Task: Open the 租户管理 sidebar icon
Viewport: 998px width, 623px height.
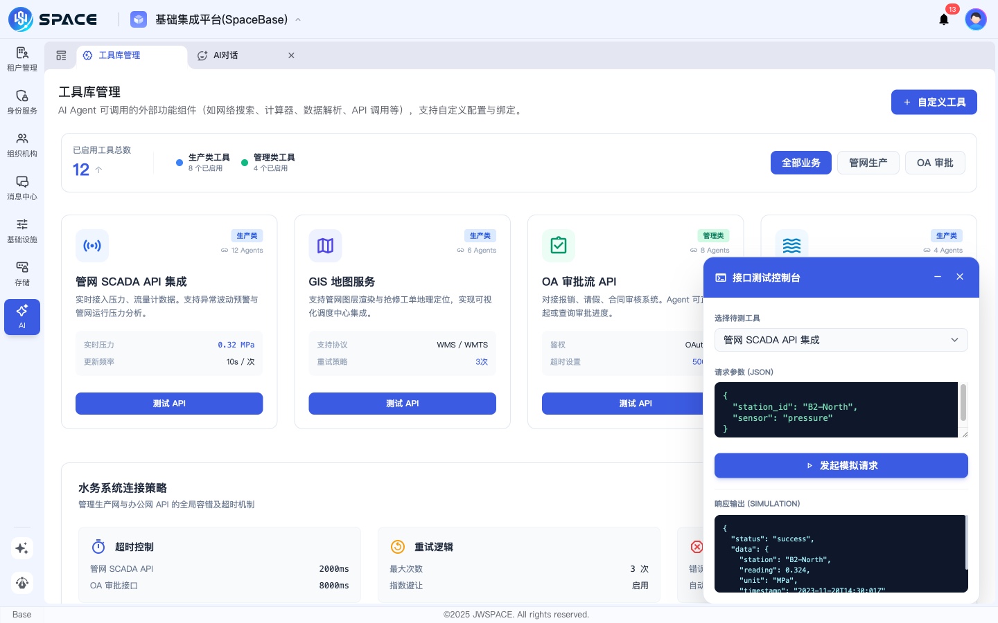Action: point(22,60)
